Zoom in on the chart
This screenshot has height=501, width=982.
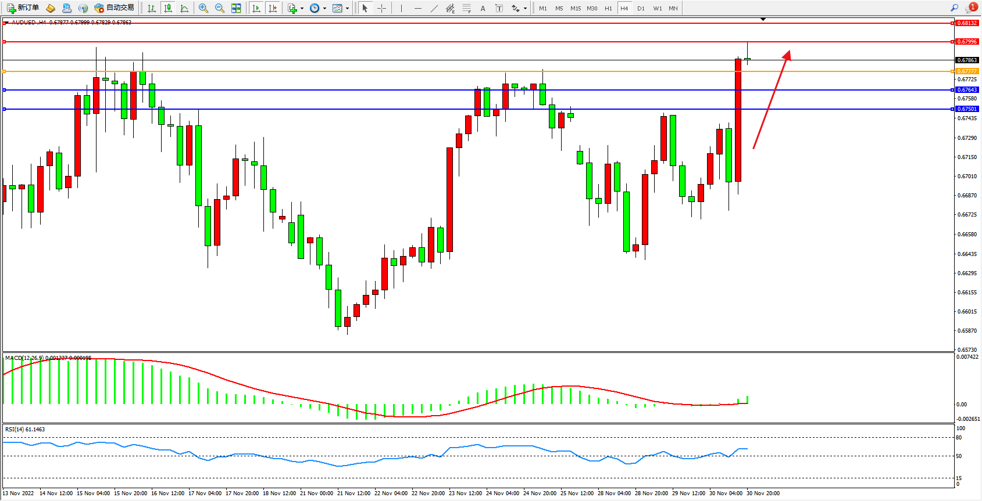click(x=203, y=8)
